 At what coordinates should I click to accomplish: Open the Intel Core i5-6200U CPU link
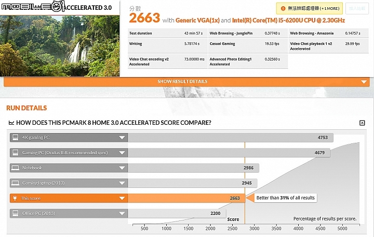pos(288,21)
